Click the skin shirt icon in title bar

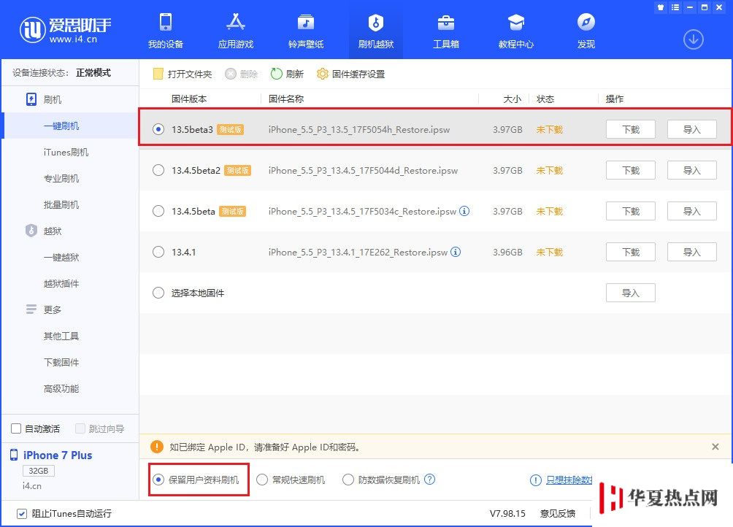(x=661, y=7)
